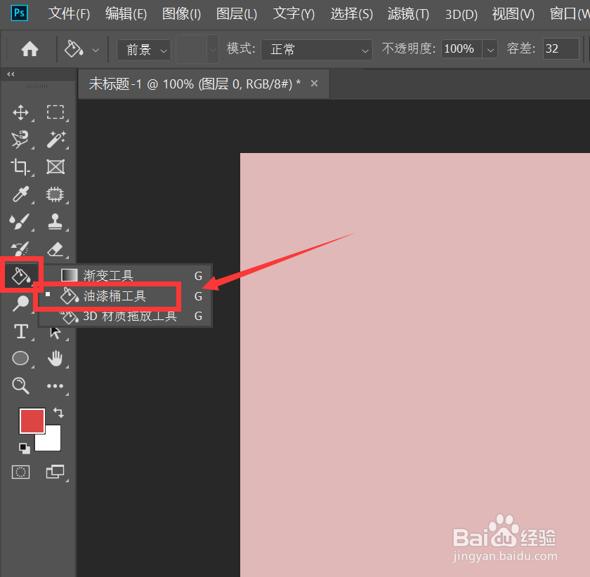Select the Dodge tool
The width and height of the screenshot is (590, 577).
[20, 303]
